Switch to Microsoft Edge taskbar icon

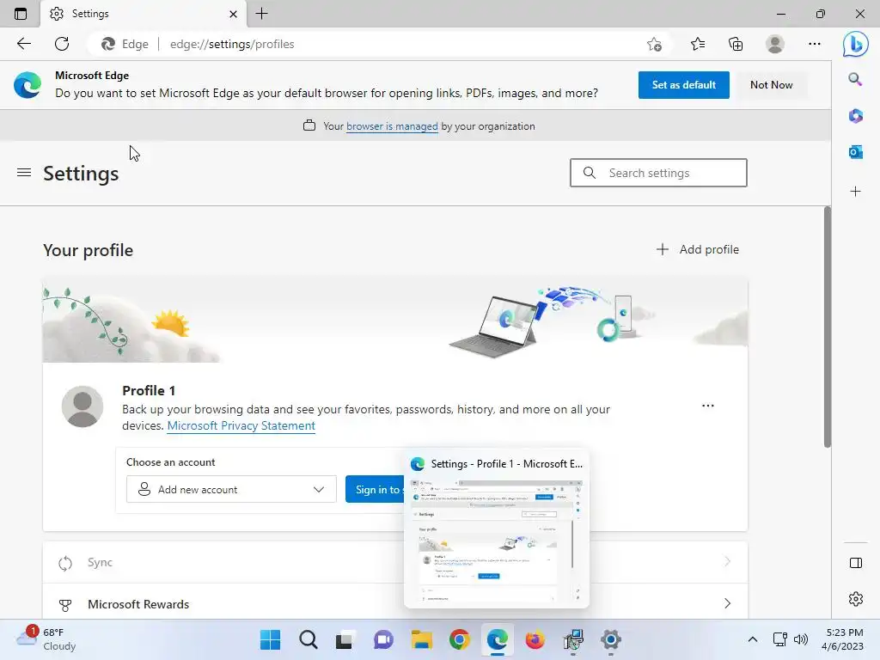click(x=498, y=639)
